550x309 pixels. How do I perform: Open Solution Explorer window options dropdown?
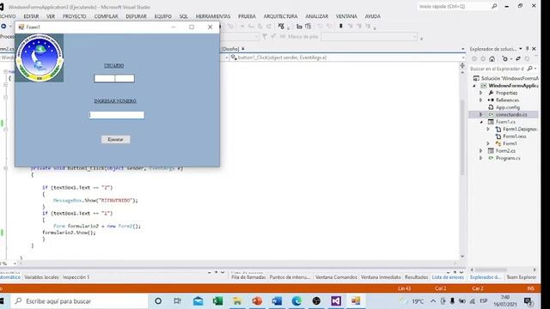(x=521, y=49)
